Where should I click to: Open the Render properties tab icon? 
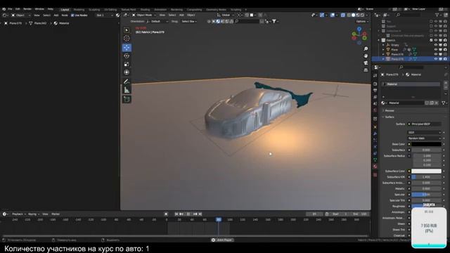tap(375, 84)
